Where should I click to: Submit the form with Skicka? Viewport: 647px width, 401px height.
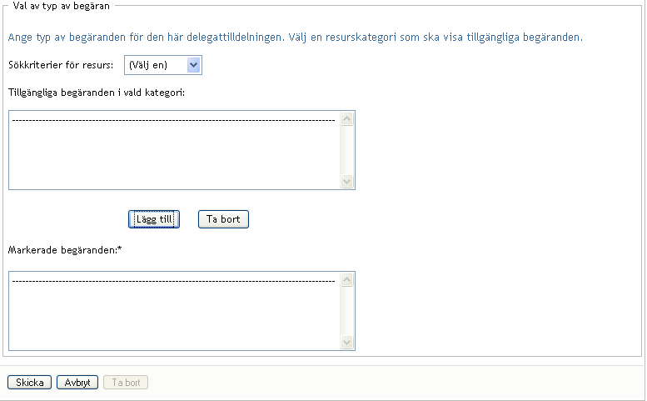click(x=29, y=383)
